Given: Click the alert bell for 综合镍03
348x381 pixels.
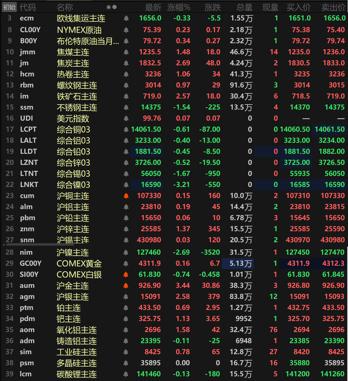Looking at the screenshot, I should point(126,185).
